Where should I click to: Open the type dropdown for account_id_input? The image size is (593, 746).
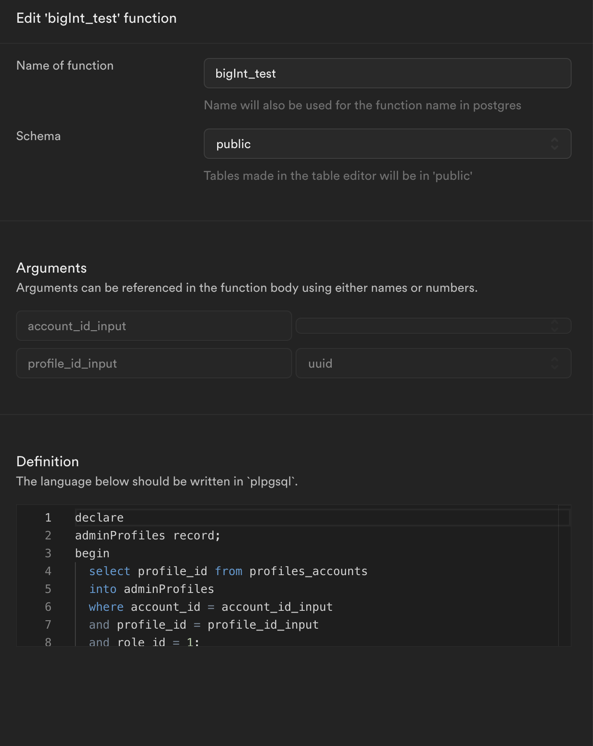click(432, 326)
